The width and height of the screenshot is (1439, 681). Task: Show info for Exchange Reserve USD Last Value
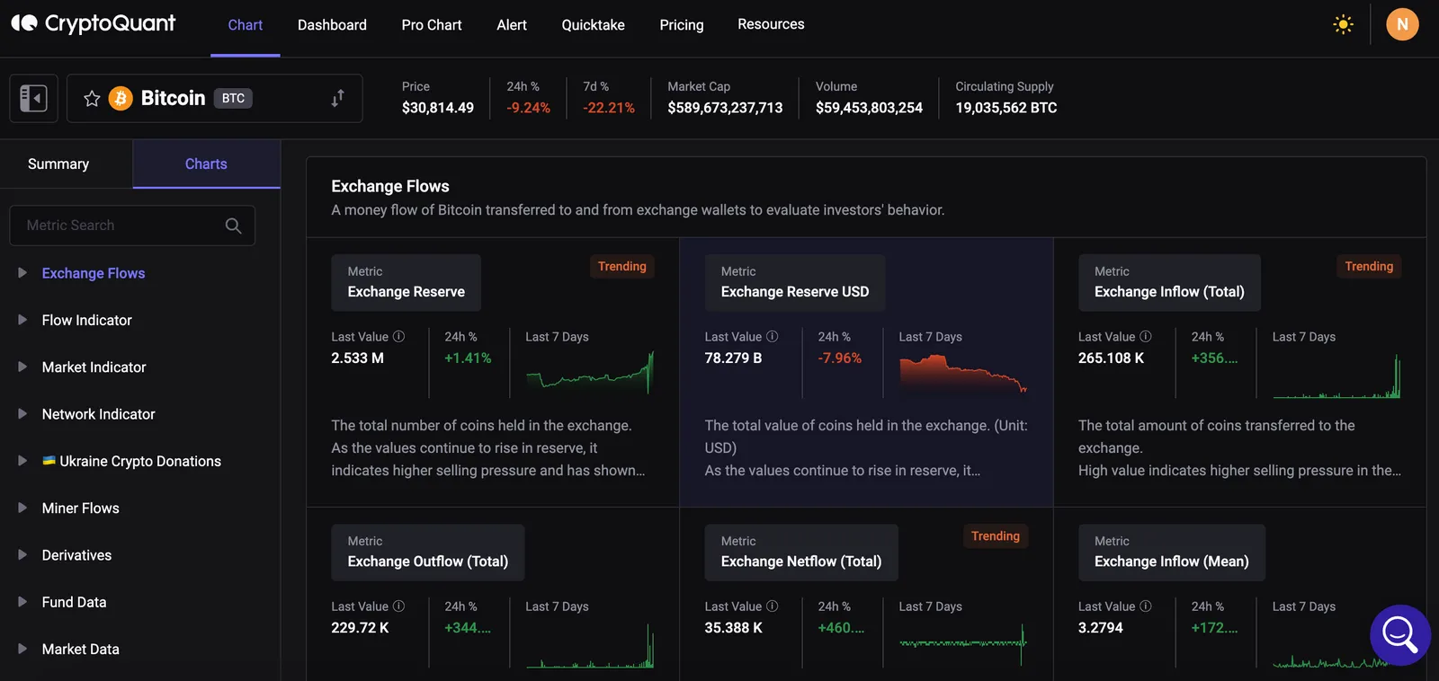[x=772, y=336]
